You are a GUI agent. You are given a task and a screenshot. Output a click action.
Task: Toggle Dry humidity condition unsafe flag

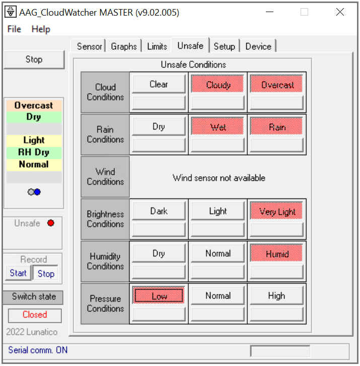[159, 253]
